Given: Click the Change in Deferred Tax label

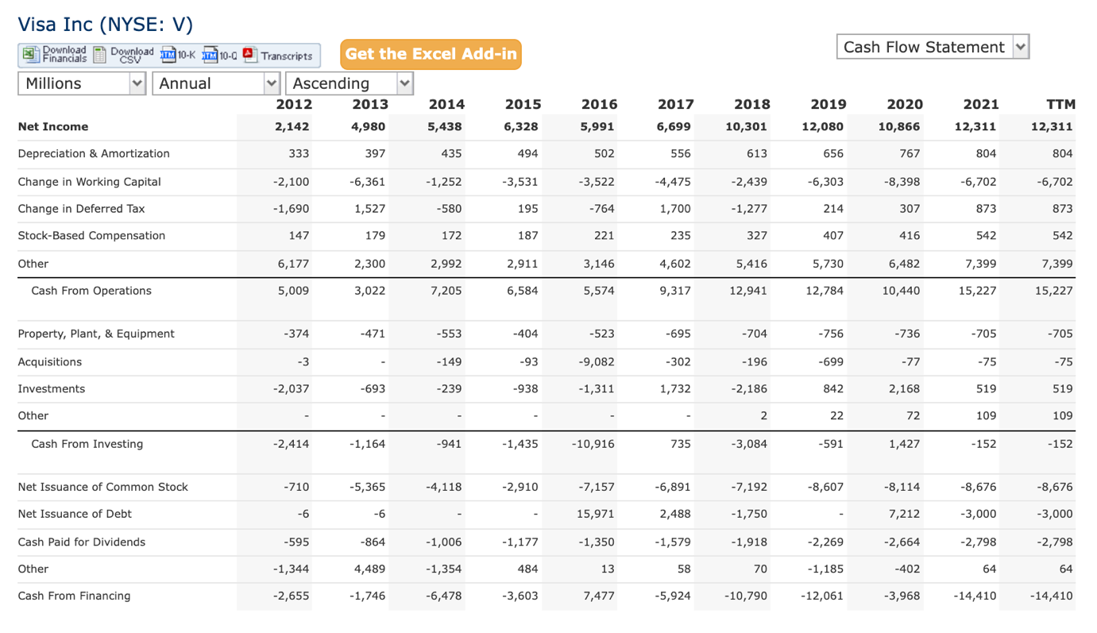Looking at the screenshot, I should coord(81,209).
